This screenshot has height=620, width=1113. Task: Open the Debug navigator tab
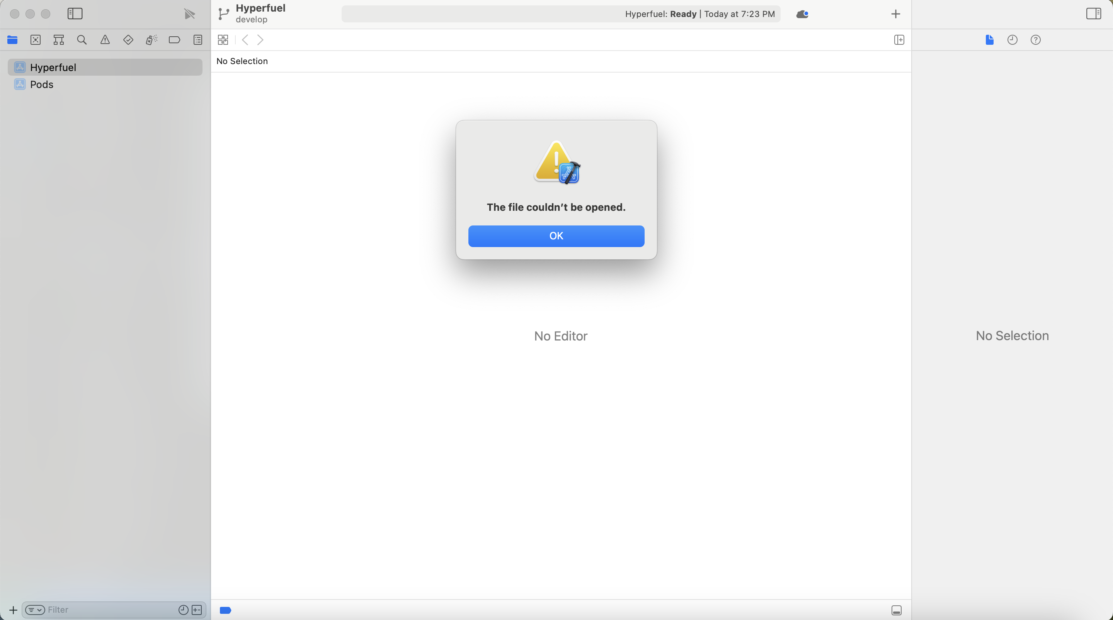click(151, 40)
